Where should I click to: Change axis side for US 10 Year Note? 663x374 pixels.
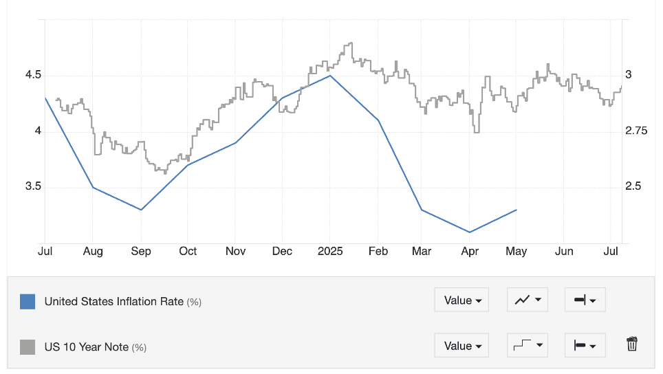pyautogui.click(x=585, y=346)
